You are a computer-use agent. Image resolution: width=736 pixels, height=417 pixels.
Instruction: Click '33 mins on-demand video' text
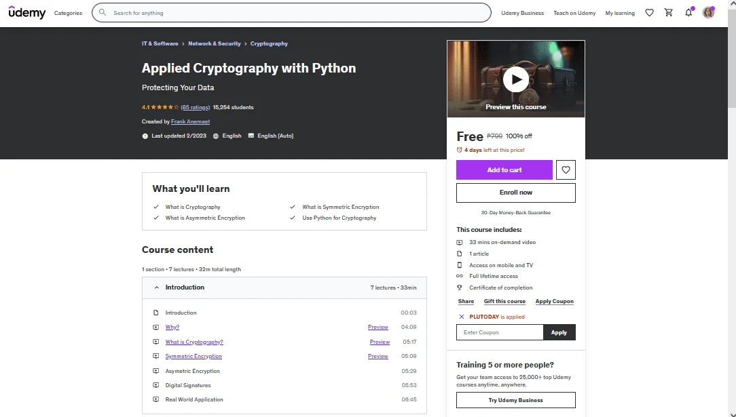click(502, 242)
